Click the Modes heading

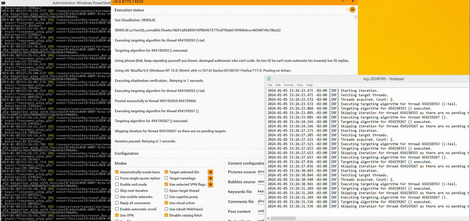(121, 163)
